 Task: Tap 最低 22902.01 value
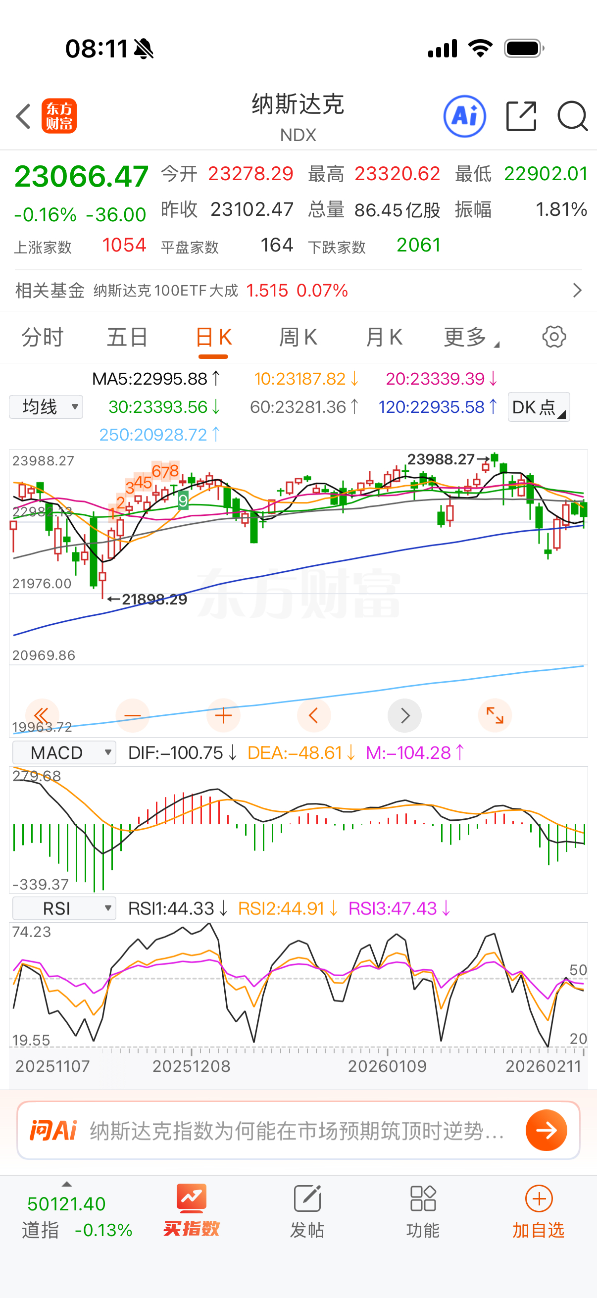click(546, 174)
